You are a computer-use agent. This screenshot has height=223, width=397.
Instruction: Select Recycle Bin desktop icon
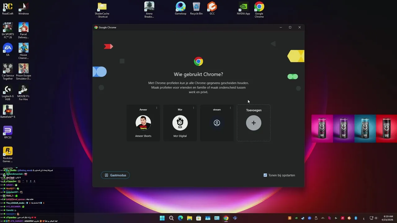tap(196, 9)
